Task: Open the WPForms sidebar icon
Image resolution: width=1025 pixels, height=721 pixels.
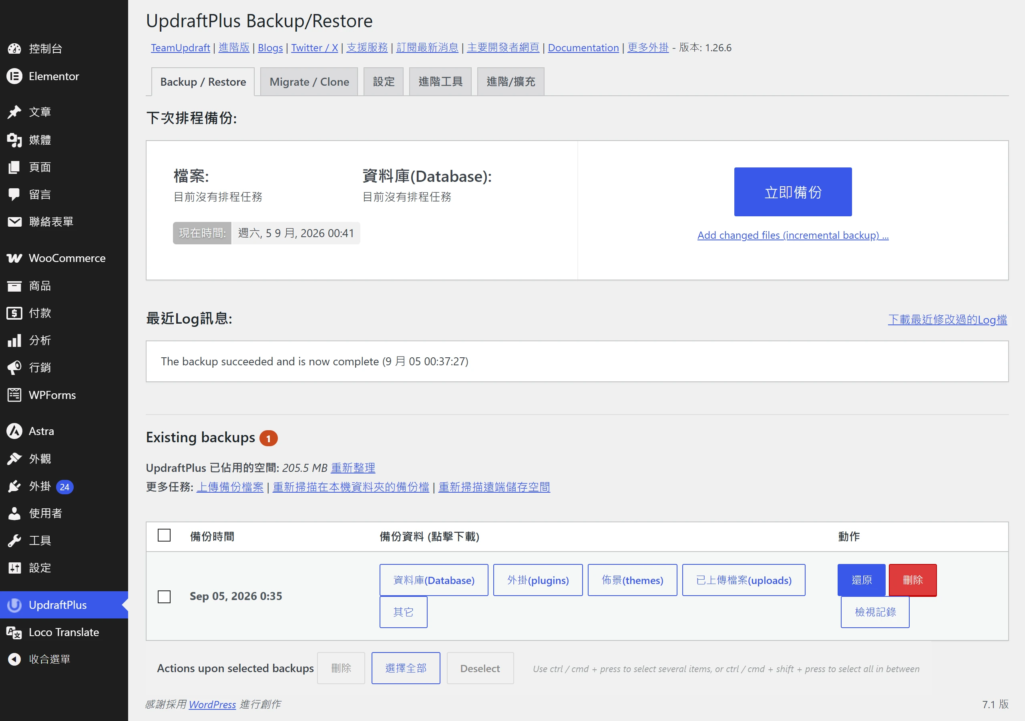Action: (14, 395)
